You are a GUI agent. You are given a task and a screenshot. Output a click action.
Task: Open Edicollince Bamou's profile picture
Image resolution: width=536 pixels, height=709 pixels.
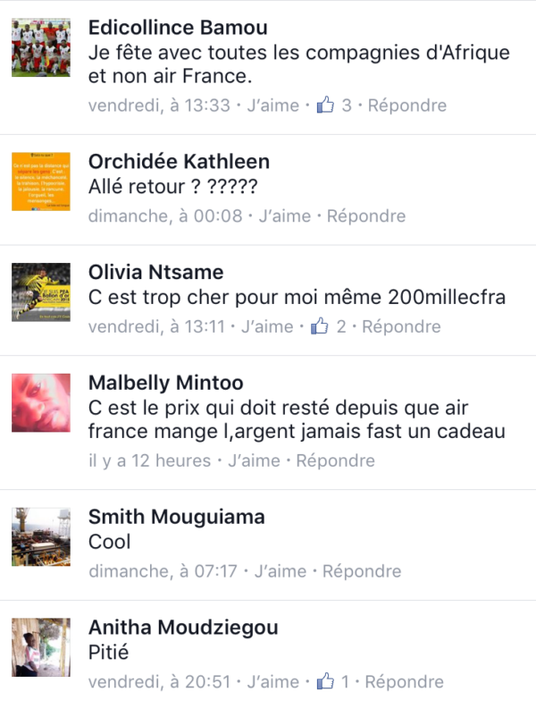[x=41, y=47]
